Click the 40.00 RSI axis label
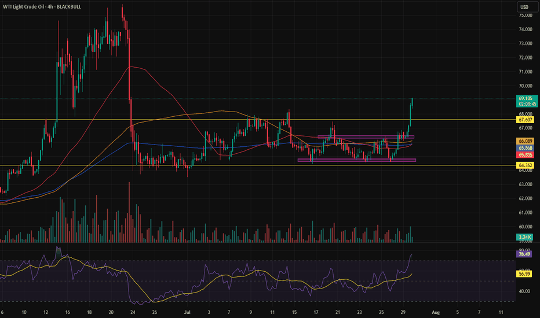The image size is (540, 318). pyautogui.click(x=524, y=291)
